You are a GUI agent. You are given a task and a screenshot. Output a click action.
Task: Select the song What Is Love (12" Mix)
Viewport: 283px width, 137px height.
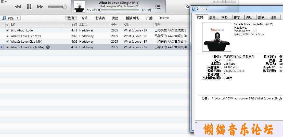pos(25,36)
